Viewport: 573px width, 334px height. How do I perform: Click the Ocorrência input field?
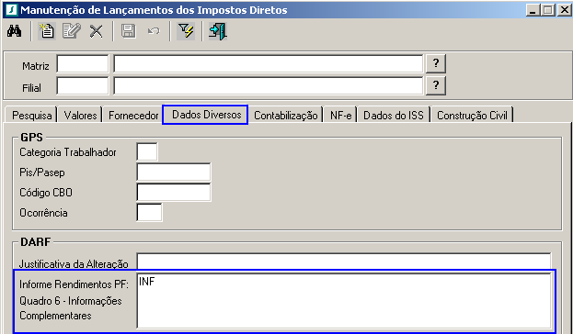pyautogui.click(x=149, y=213)
